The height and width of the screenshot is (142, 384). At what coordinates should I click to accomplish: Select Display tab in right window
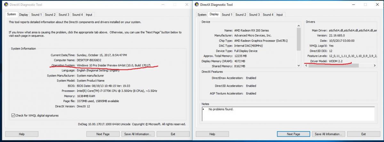pos(214,14)
